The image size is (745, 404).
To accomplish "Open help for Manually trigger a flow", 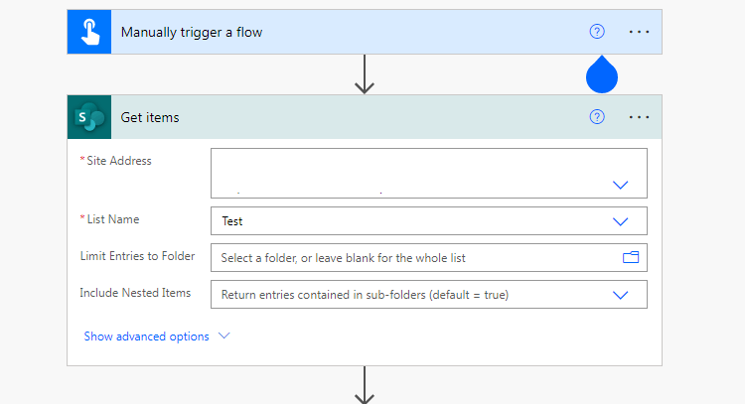I will point(597,32).
